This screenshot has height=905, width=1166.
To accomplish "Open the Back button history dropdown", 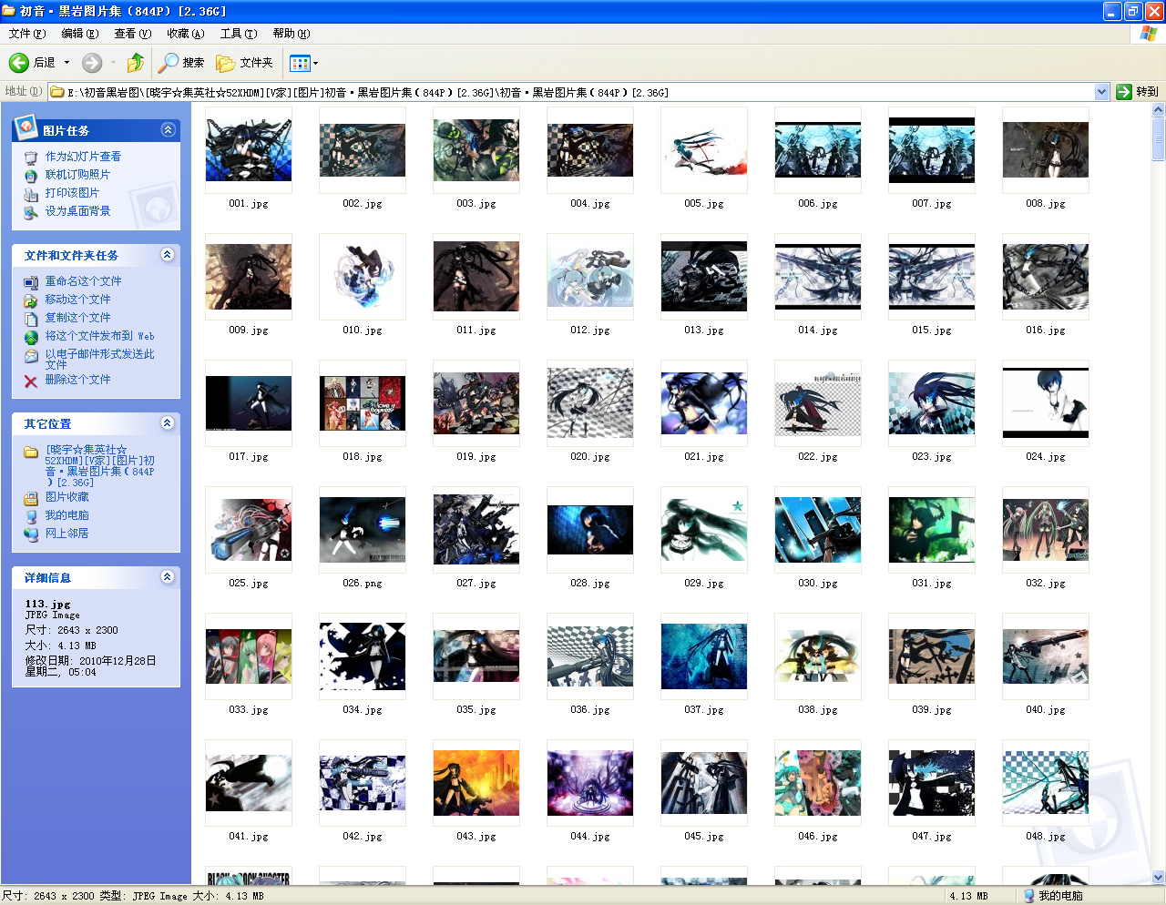I will coord(66,63).
